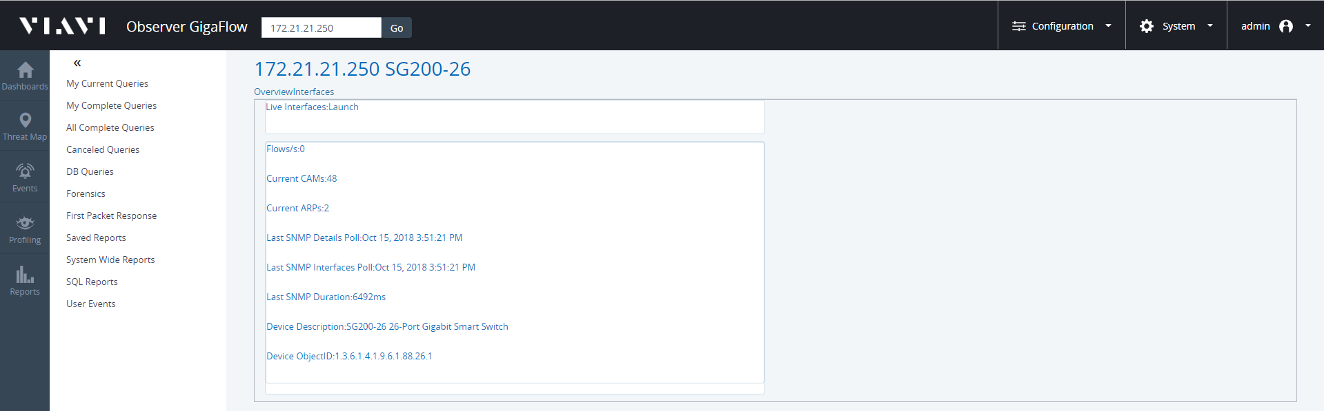Image resolution: width=1324 pixels, height=411 pixels.
Task: Open First Packet Response
Action: pos(111,215)
